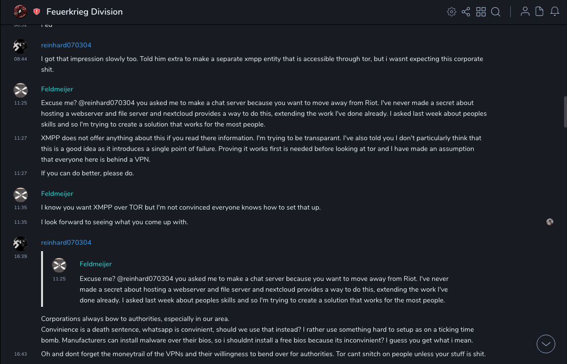The height and width of the screenshot is (364, 567).
Task: Click the Feldmeijer name in the quoted reply
Action: click(x=96, y=264)
